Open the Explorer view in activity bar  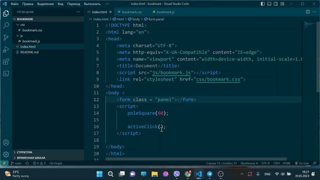6,13
